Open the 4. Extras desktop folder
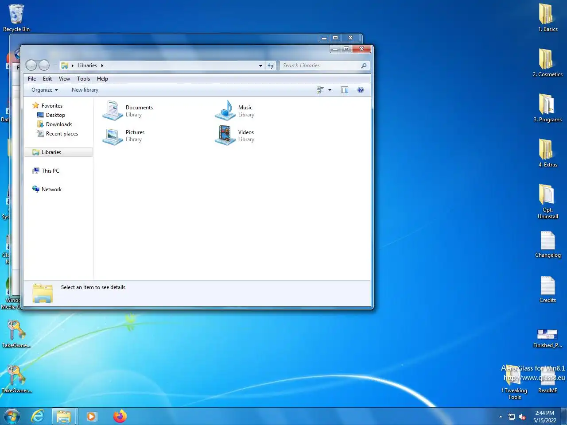Viewport: 567px width, 425px height. [548, 153]
